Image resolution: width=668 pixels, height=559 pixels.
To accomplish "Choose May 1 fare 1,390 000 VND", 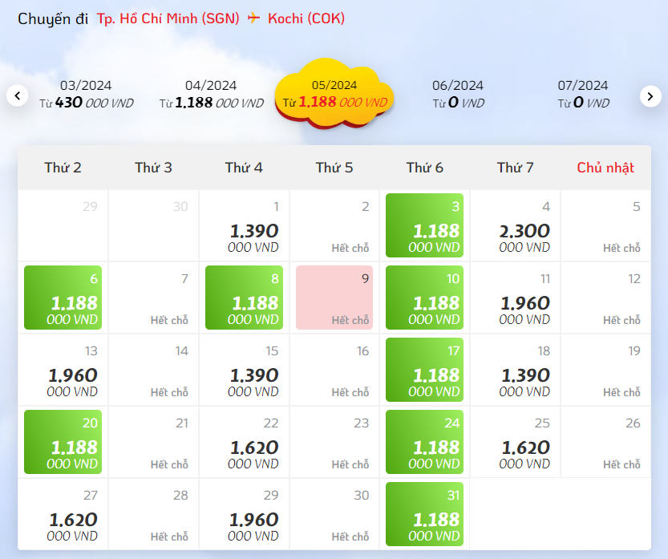I will click(x=244, y=225).
